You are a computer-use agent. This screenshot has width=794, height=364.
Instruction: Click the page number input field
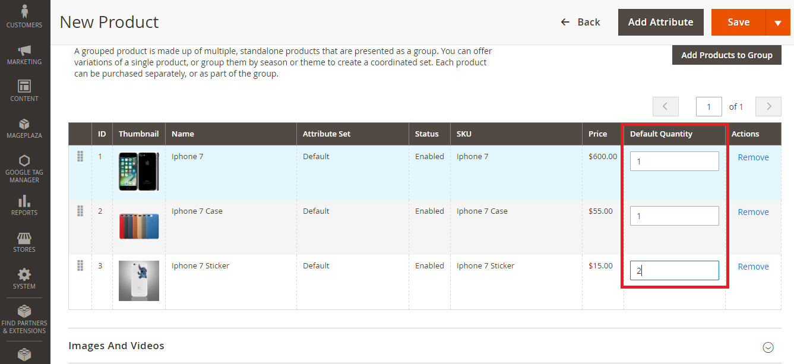(709, 106)
